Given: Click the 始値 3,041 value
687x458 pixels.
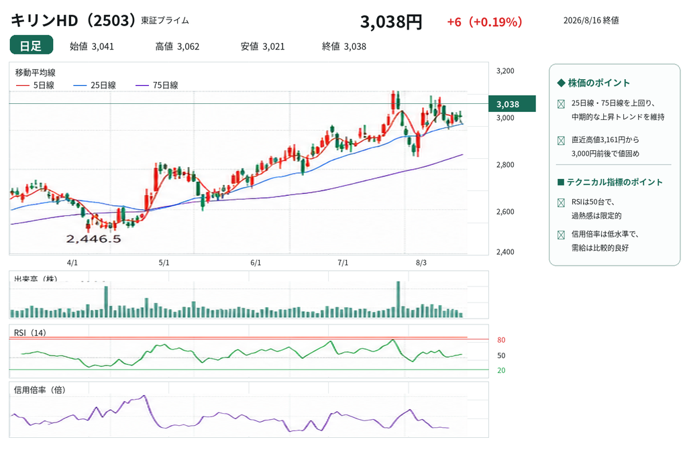Looking at the screenshot, I should pos(91,46).
